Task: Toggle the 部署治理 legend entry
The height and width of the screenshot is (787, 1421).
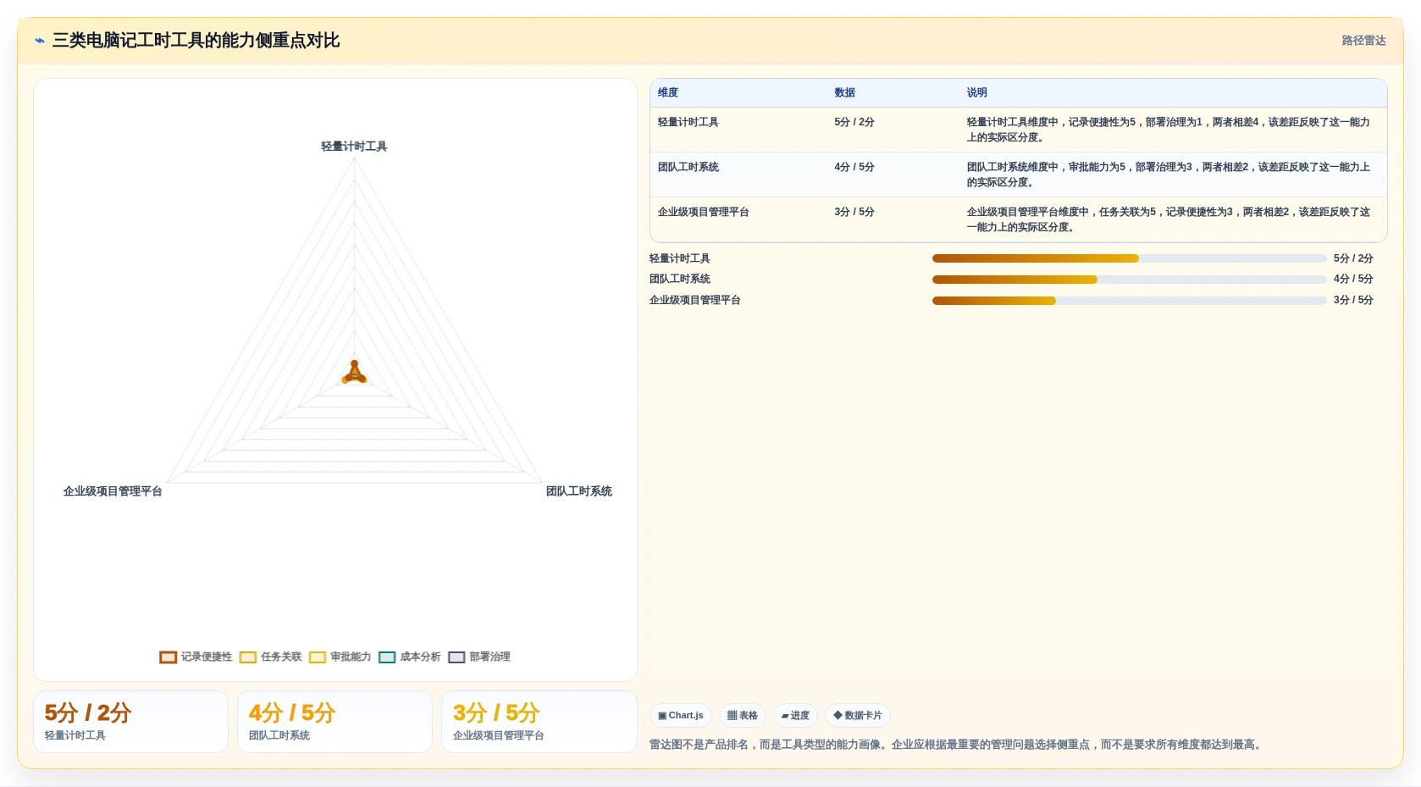Action: [478, 657]
